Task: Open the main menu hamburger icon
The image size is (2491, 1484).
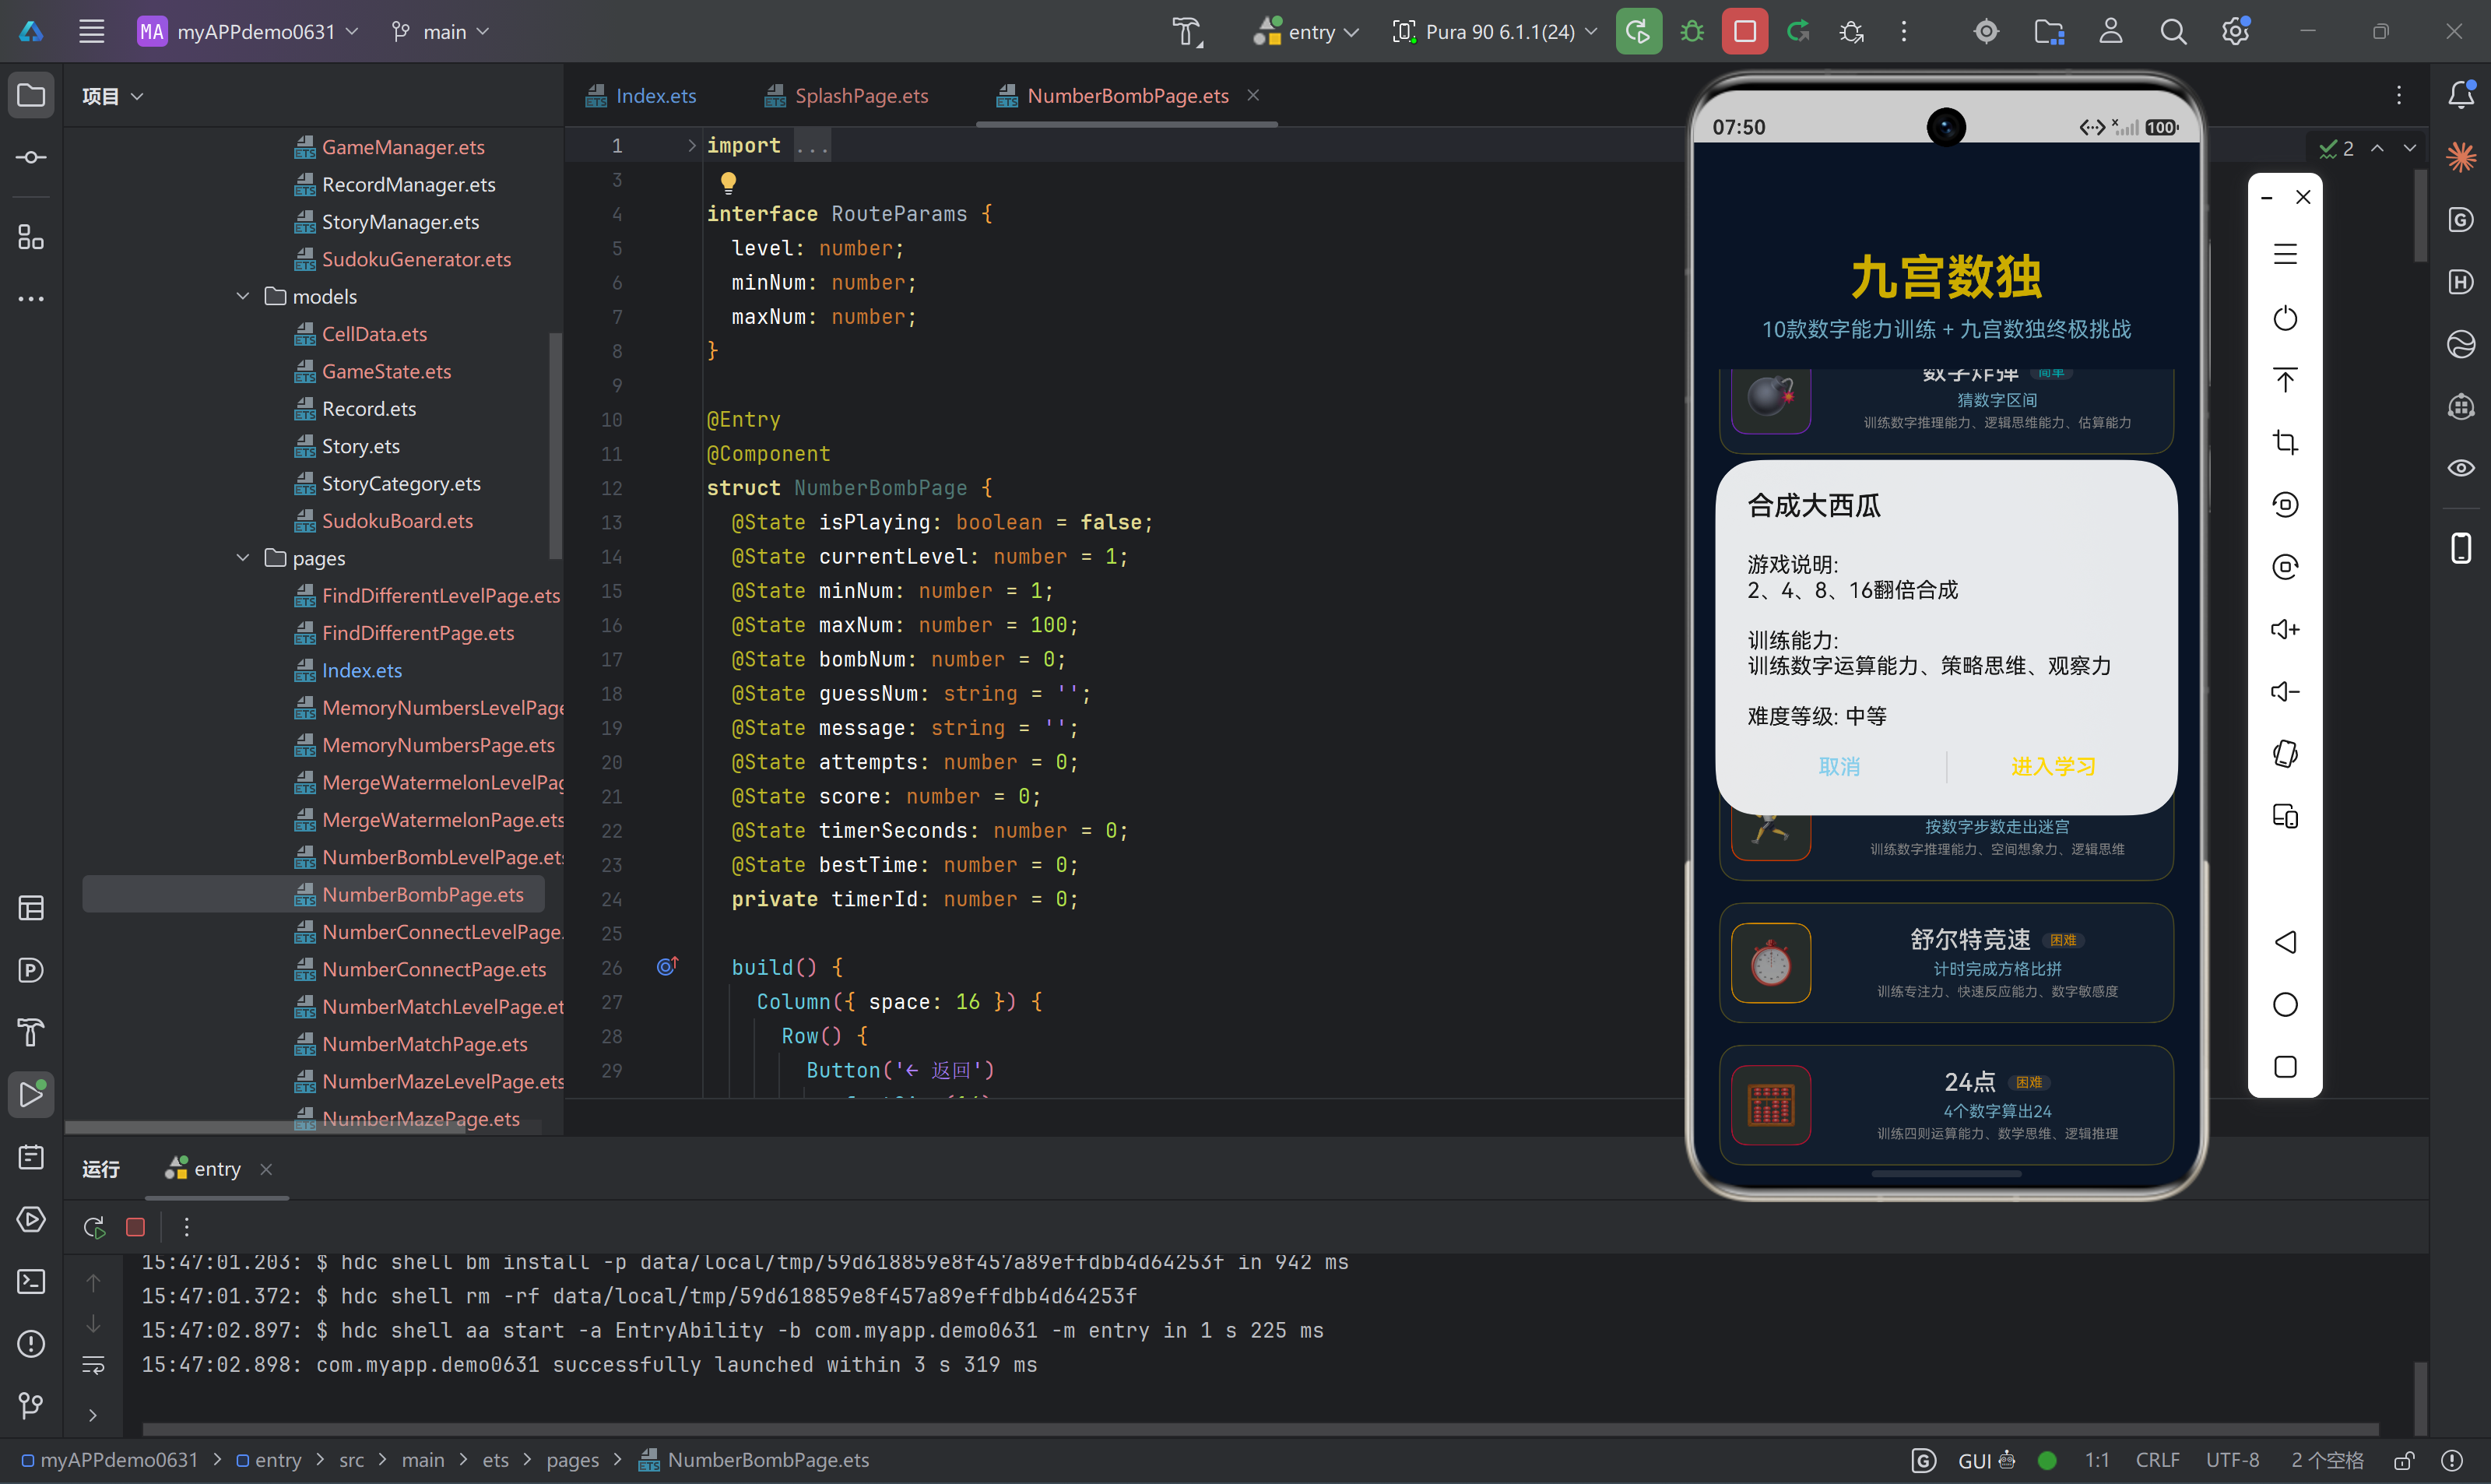Action: pos(92,32)
